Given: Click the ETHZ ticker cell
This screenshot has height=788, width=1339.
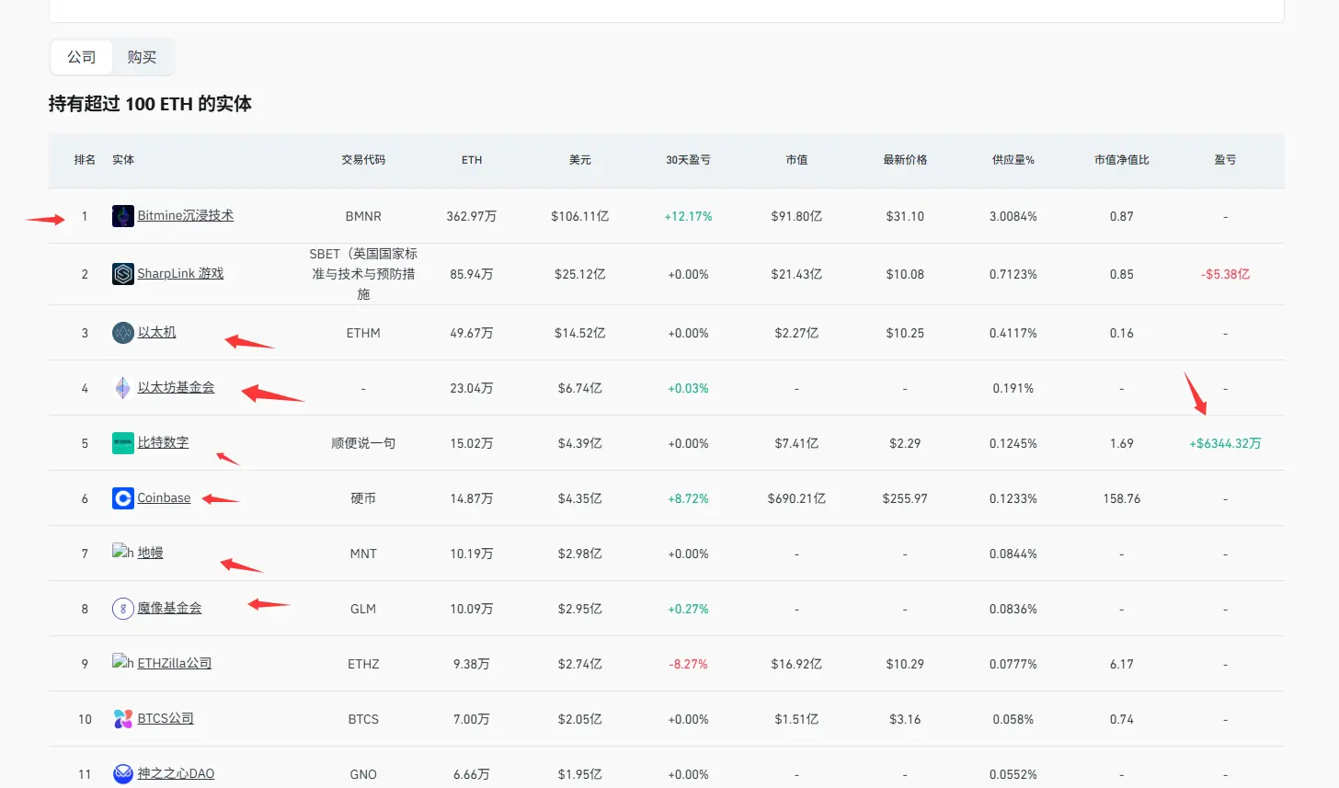Looking at the screenshot, I should click(x=363, y=664).
